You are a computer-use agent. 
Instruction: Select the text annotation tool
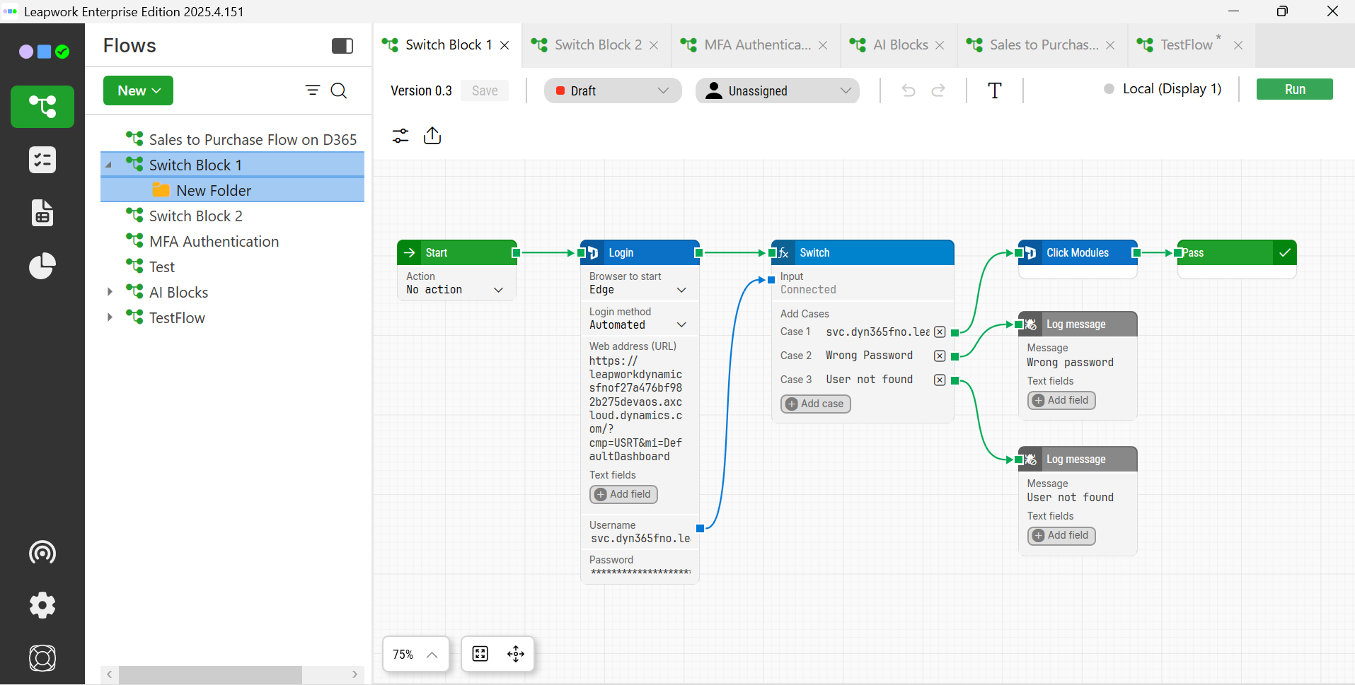tap(994, 90)
